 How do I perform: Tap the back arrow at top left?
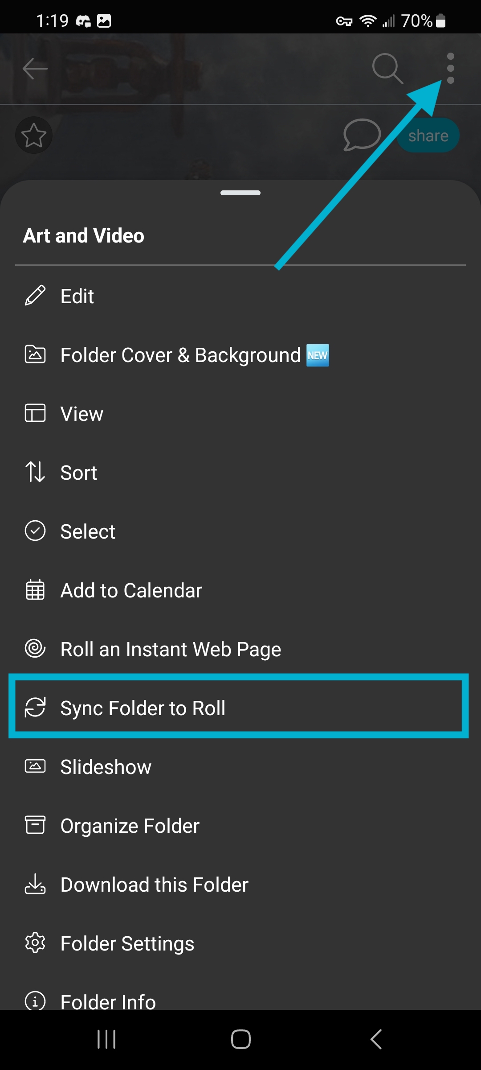coord(35,69)
